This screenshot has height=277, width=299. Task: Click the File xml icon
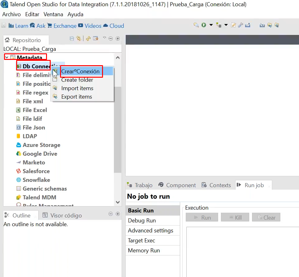pos(18,101)
